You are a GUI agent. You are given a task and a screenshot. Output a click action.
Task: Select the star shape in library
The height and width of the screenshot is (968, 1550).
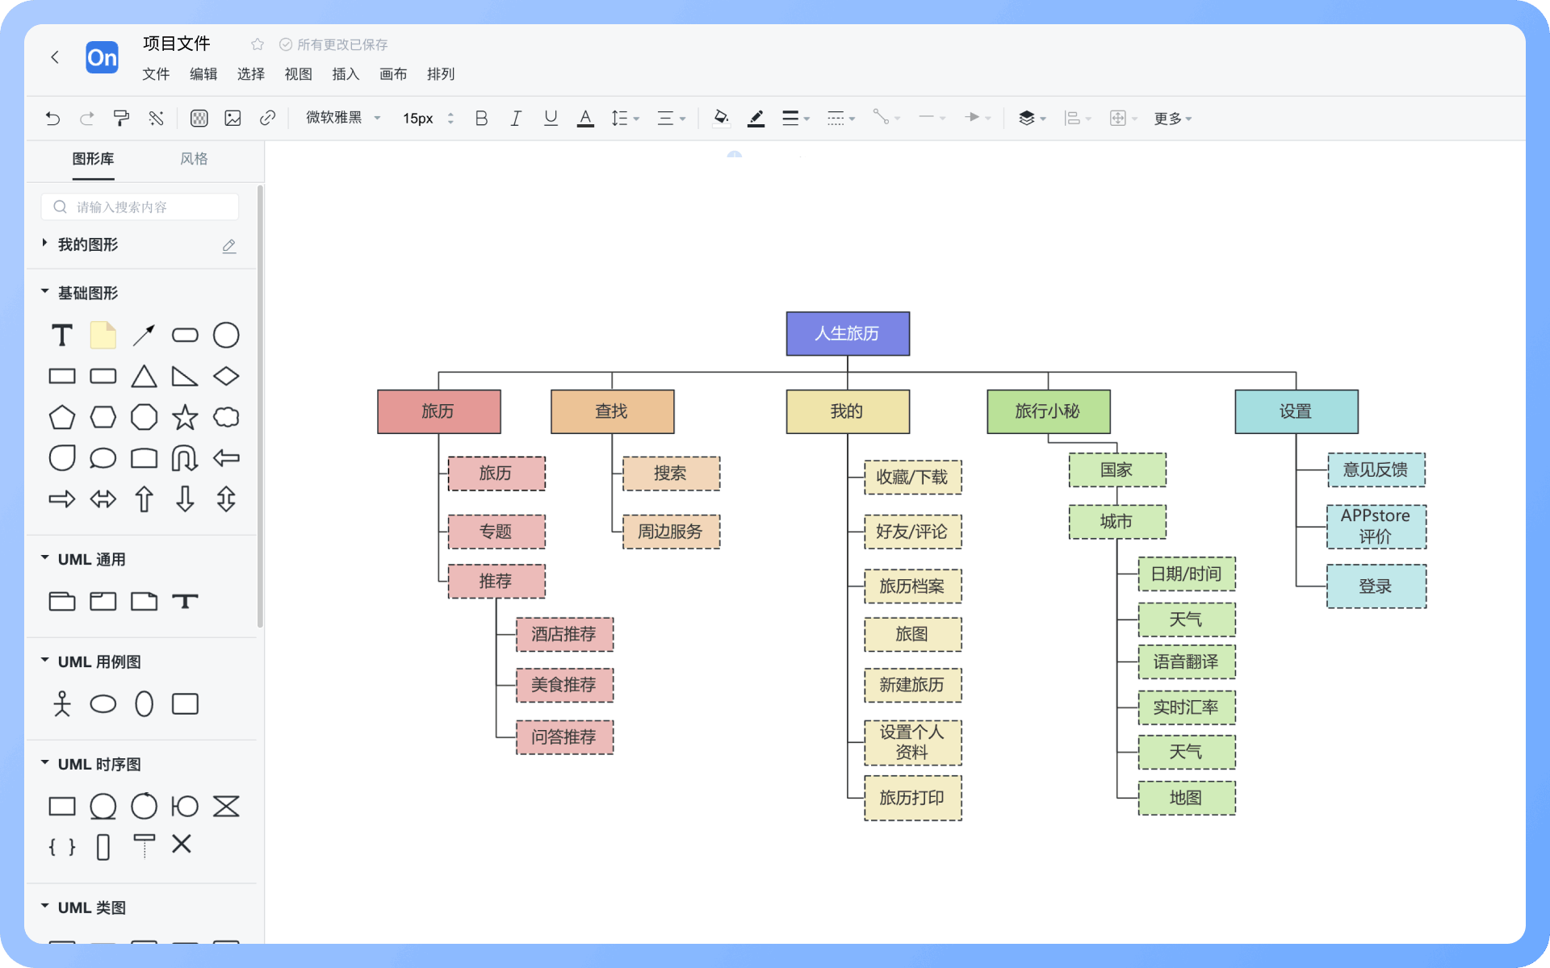pyautogui.click(x=185, y=417)
